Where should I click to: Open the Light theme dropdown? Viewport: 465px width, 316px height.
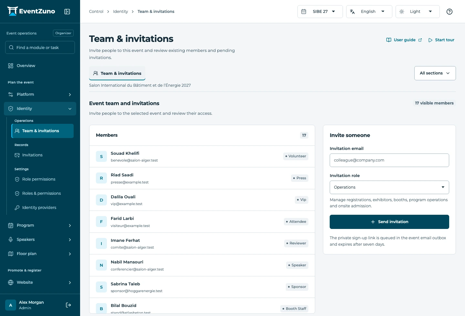point(418,12)
